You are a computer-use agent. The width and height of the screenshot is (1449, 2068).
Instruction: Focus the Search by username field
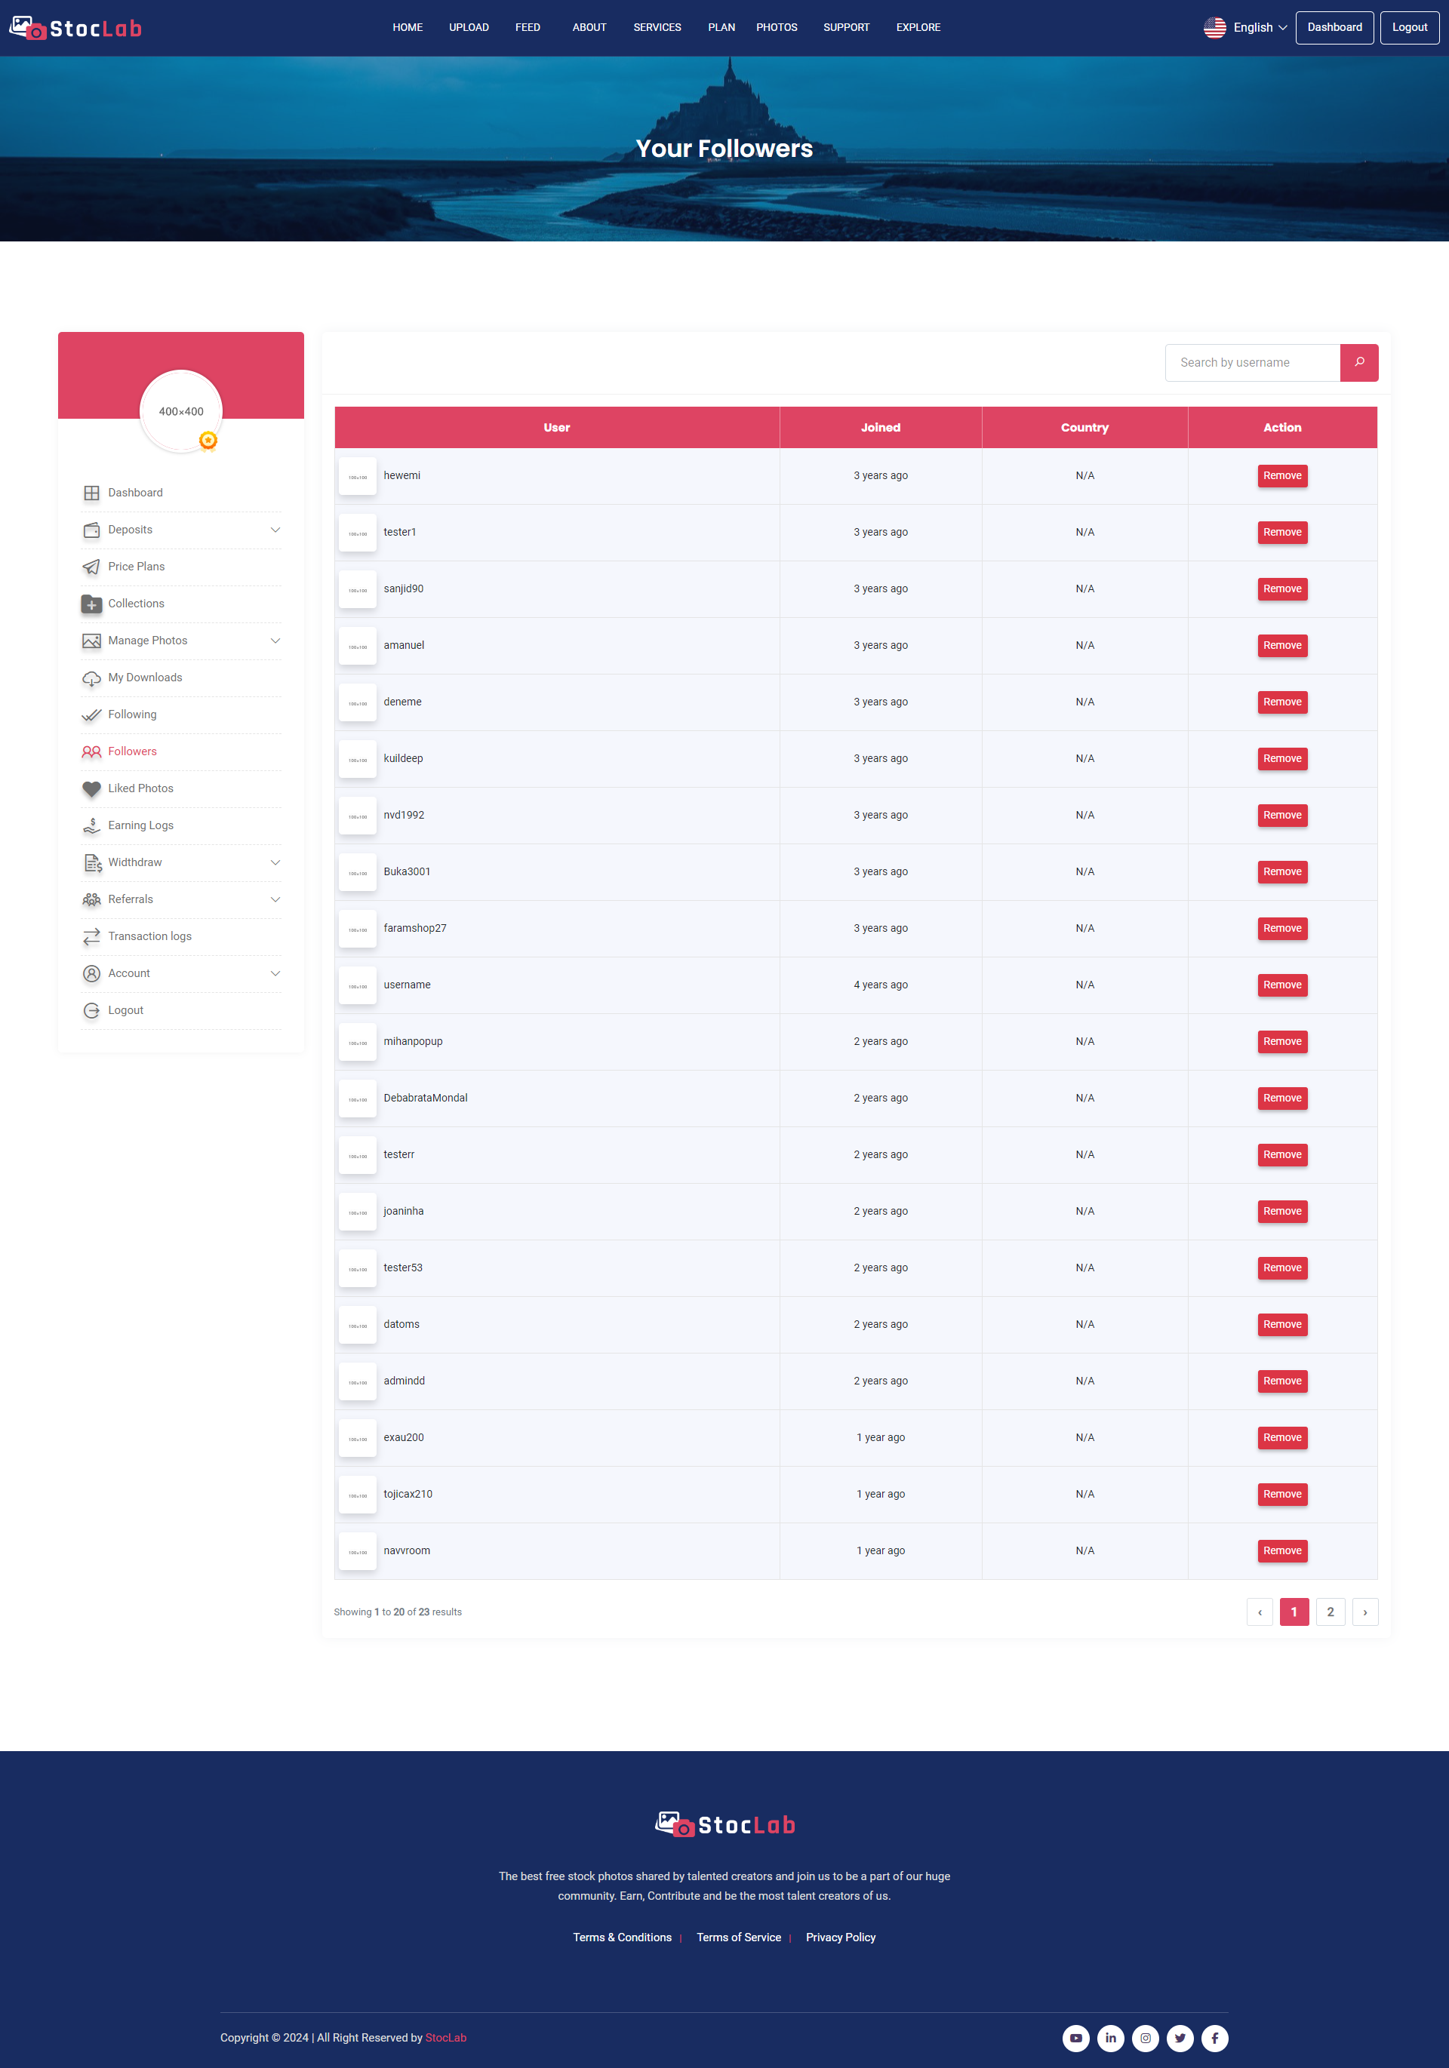click(x=1252, y=362)
